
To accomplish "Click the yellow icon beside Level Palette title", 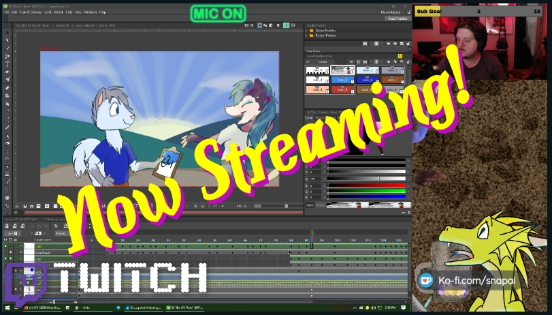I will coord(400,57).
